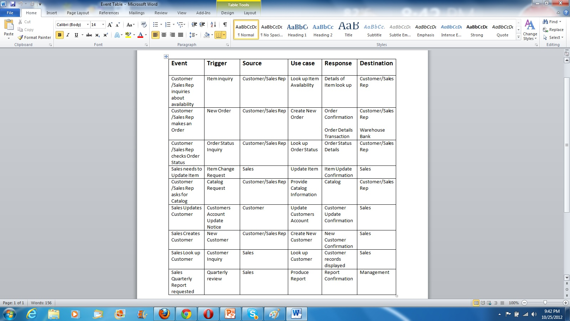The image size is (570, 321).
Task: Switch to Web Layout view
Action: click(489, 303)
